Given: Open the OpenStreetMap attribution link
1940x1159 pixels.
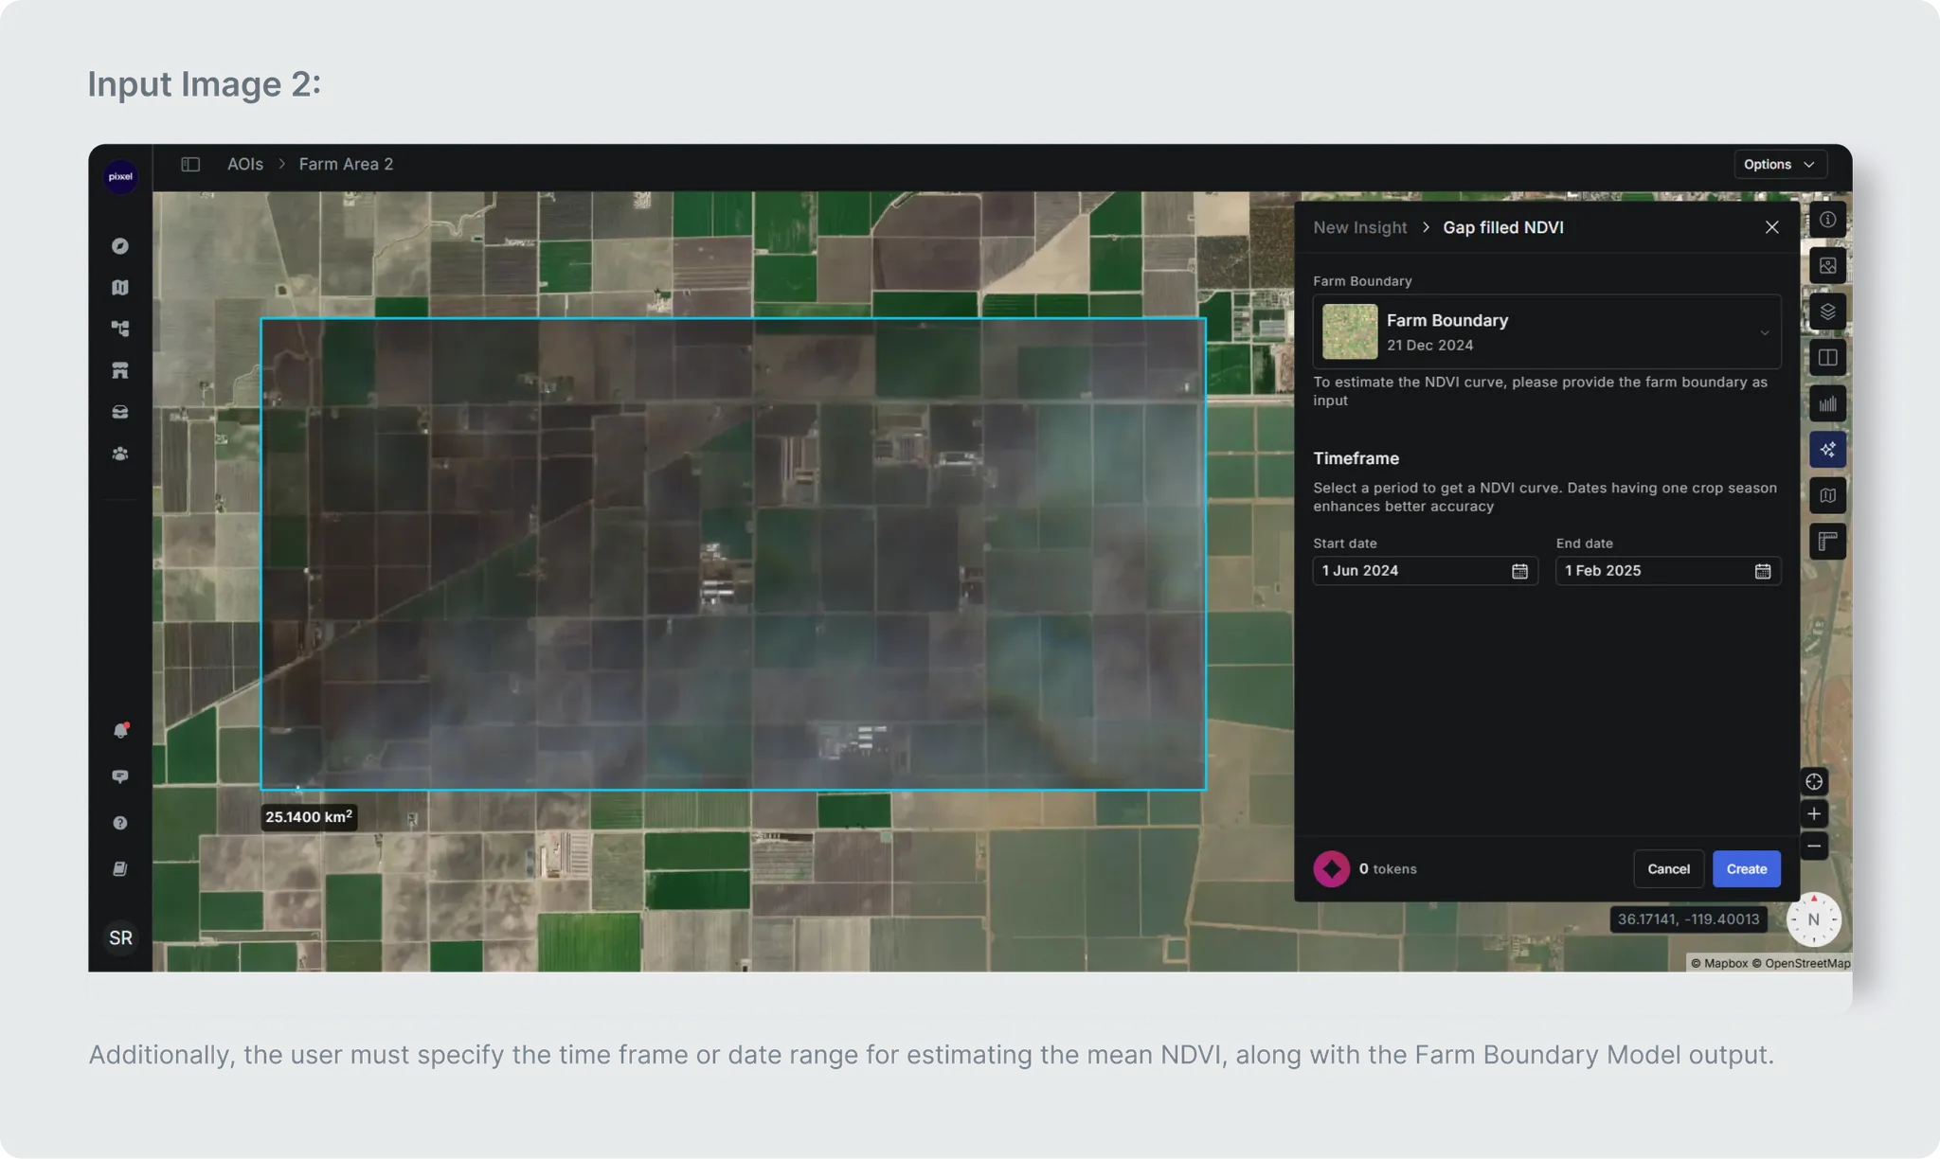Looking at the screenshot, I should [1801, 963].
